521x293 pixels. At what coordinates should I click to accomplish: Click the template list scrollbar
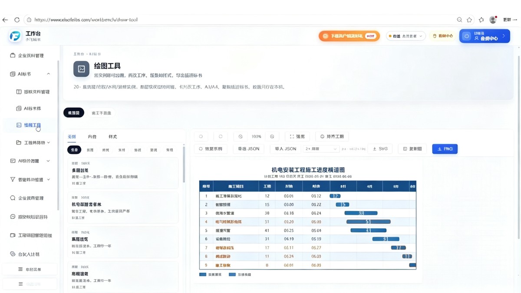183,163
